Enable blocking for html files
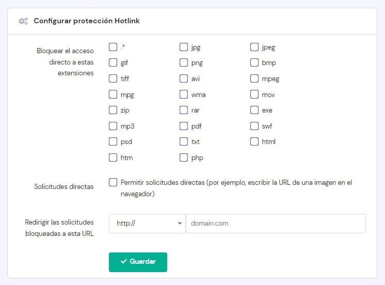The image size is (385, 285). click(x=254, y=141)
